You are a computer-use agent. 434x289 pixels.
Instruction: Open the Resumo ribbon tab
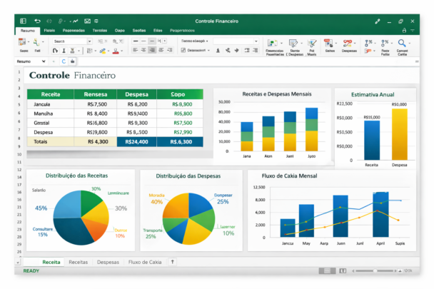tap(28, 31)
